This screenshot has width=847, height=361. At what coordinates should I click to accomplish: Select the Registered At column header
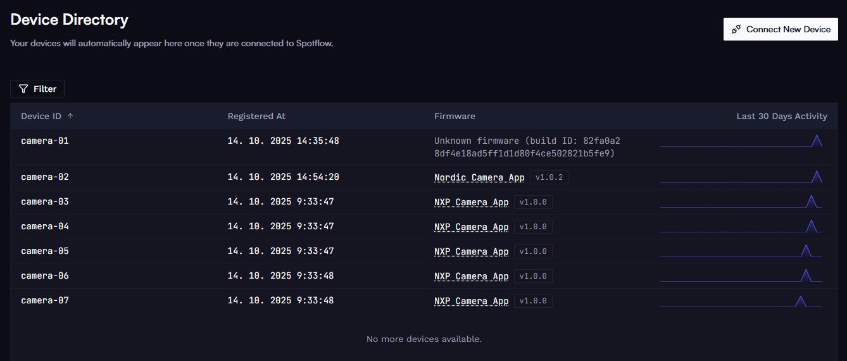(256, 116)
